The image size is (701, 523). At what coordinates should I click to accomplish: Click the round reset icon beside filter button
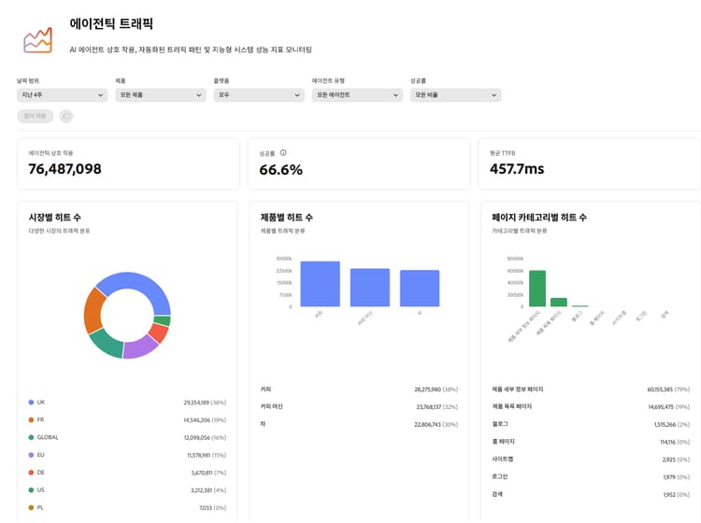(66, 116)
